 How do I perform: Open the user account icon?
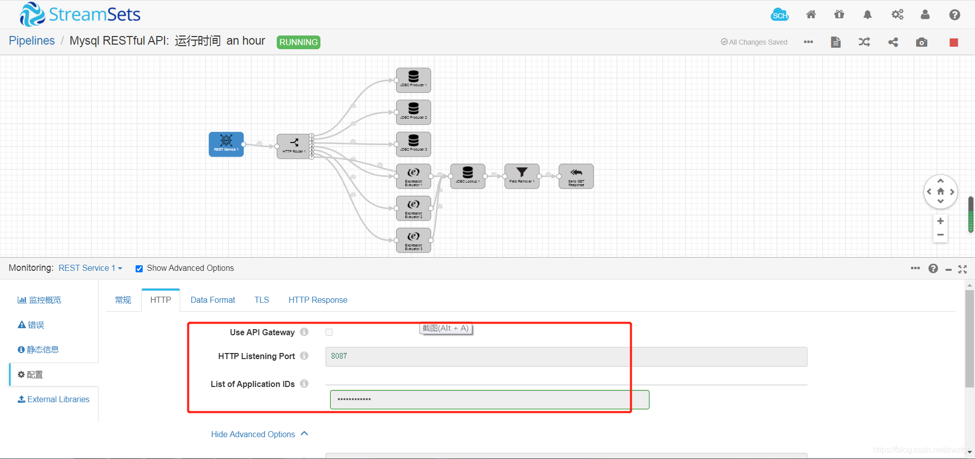point(925,15)
